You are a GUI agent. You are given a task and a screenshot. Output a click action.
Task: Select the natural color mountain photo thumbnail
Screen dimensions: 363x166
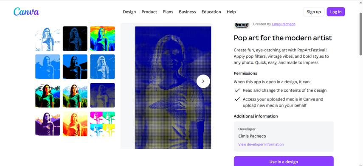pyautogui.click(x=75, y=95)
